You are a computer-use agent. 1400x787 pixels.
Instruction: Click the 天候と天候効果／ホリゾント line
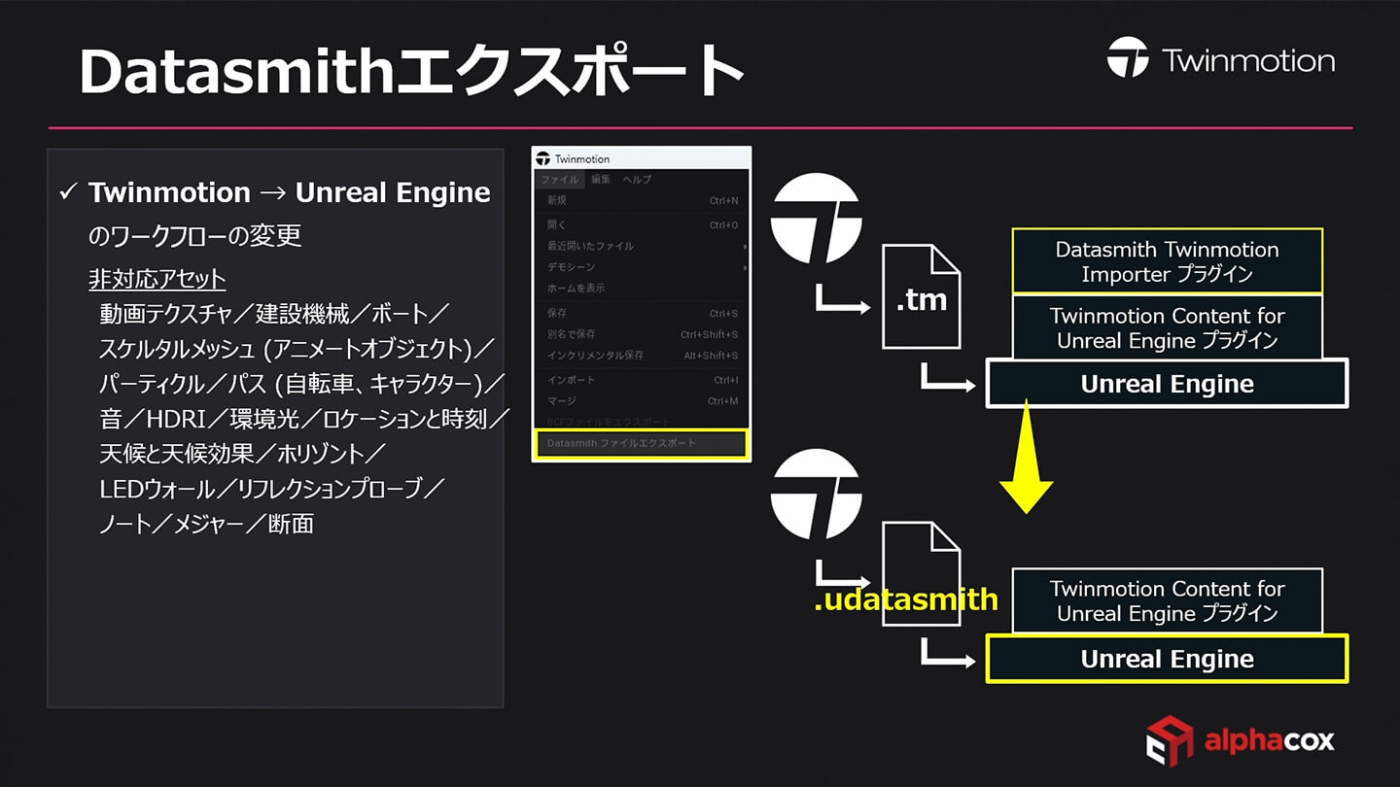(x=243, y=454)
